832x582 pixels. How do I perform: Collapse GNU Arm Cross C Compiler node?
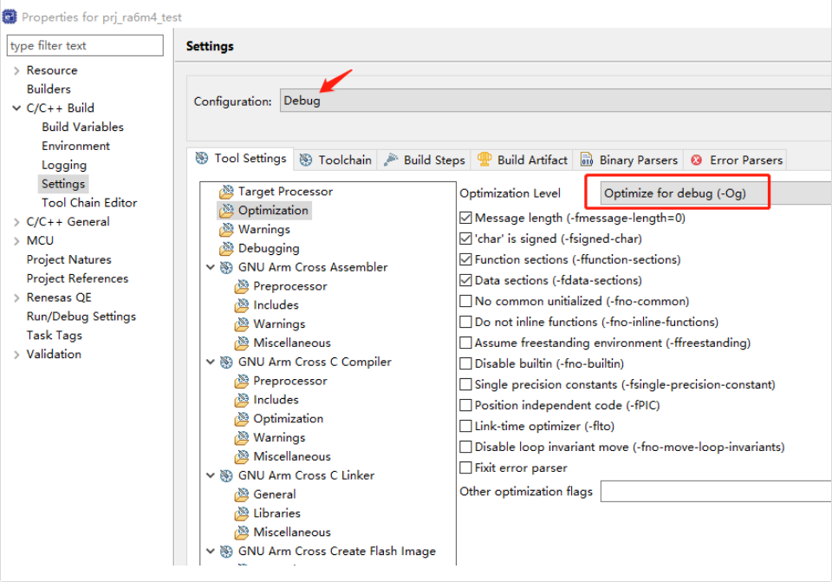[x=211, y=362]
